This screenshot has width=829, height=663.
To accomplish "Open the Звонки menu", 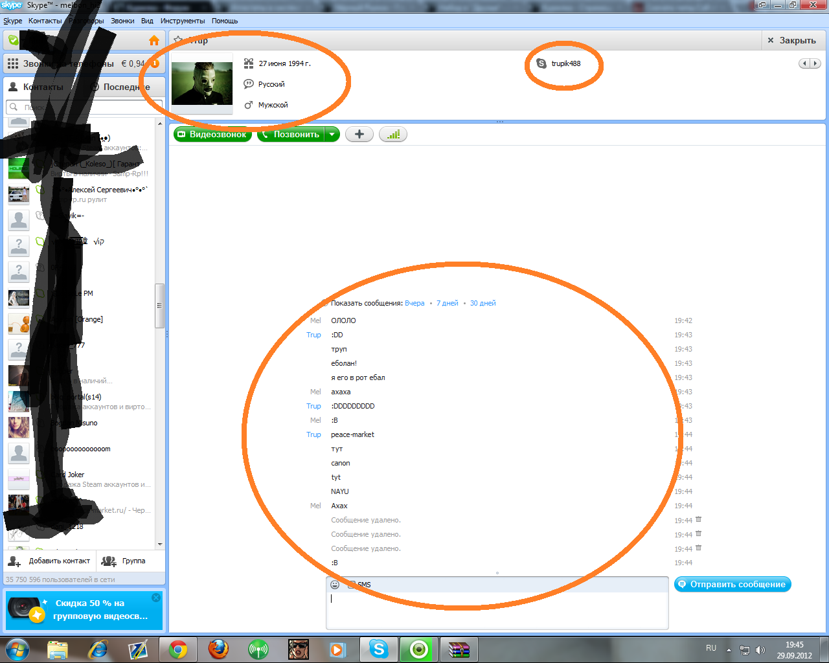I will [x=122, y=21].
